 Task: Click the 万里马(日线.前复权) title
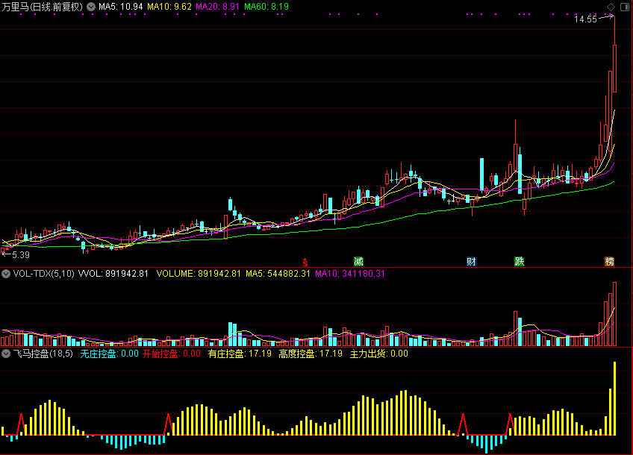coord(43,7)
